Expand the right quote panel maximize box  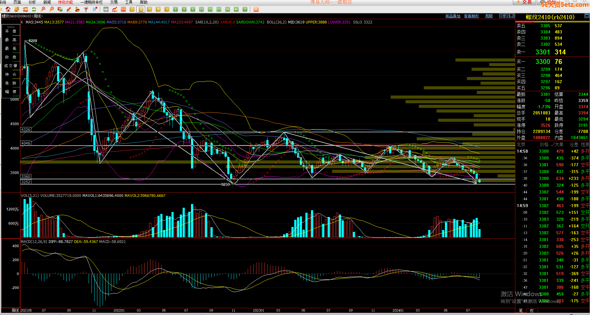(587, 16)
